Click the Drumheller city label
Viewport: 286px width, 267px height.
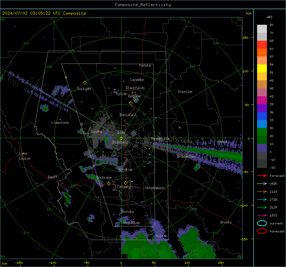pyautogui.click(x=186, y=157)
